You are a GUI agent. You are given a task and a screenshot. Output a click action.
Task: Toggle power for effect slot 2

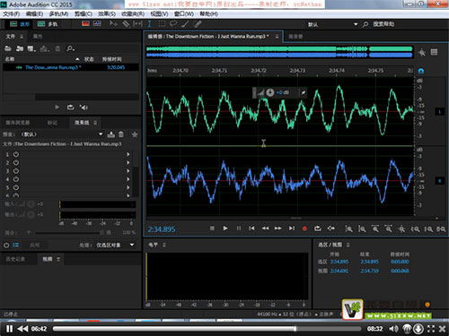click(x=16, y=163)
